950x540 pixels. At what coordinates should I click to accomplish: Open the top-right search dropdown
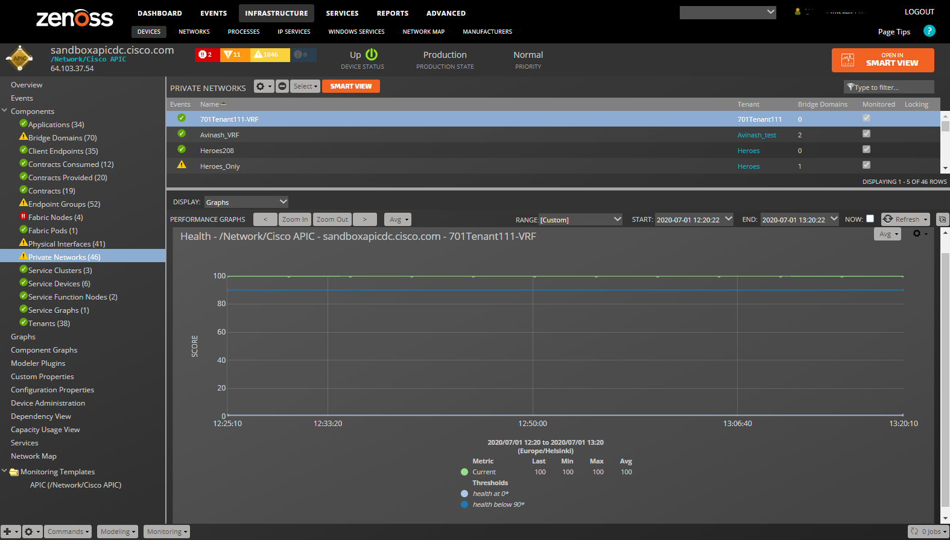point(728,12)
